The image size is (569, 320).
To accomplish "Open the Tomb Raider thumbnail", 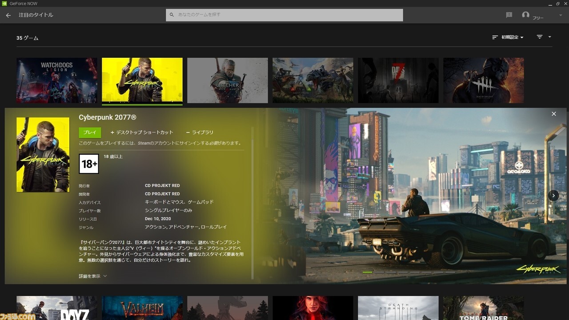I will 484,308.
